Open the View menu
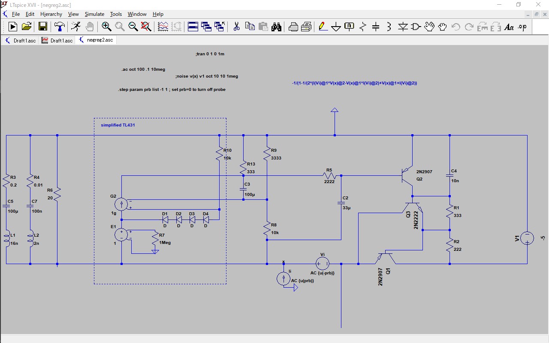Image resolution: width=549 pixels, height=343 pixels. click(73, 14)
